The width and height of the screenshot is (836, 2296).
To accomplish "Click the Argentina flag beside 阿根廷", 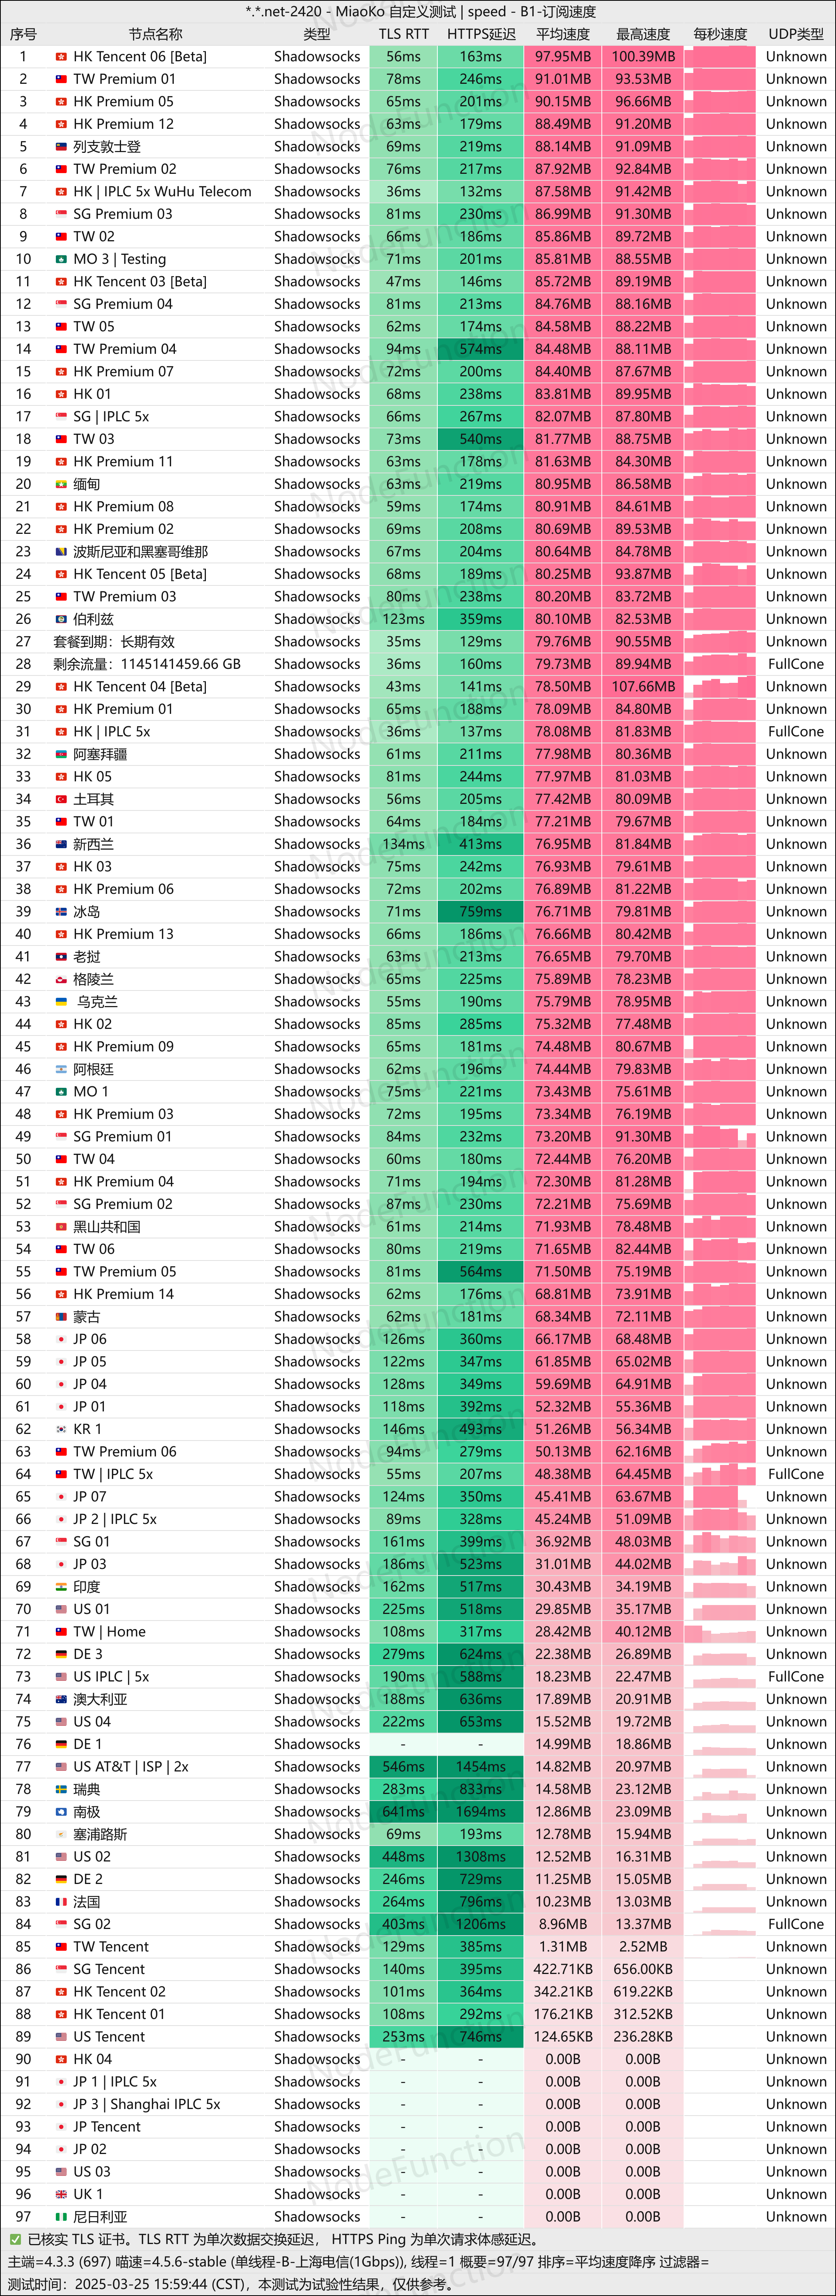I will 62,1070.
